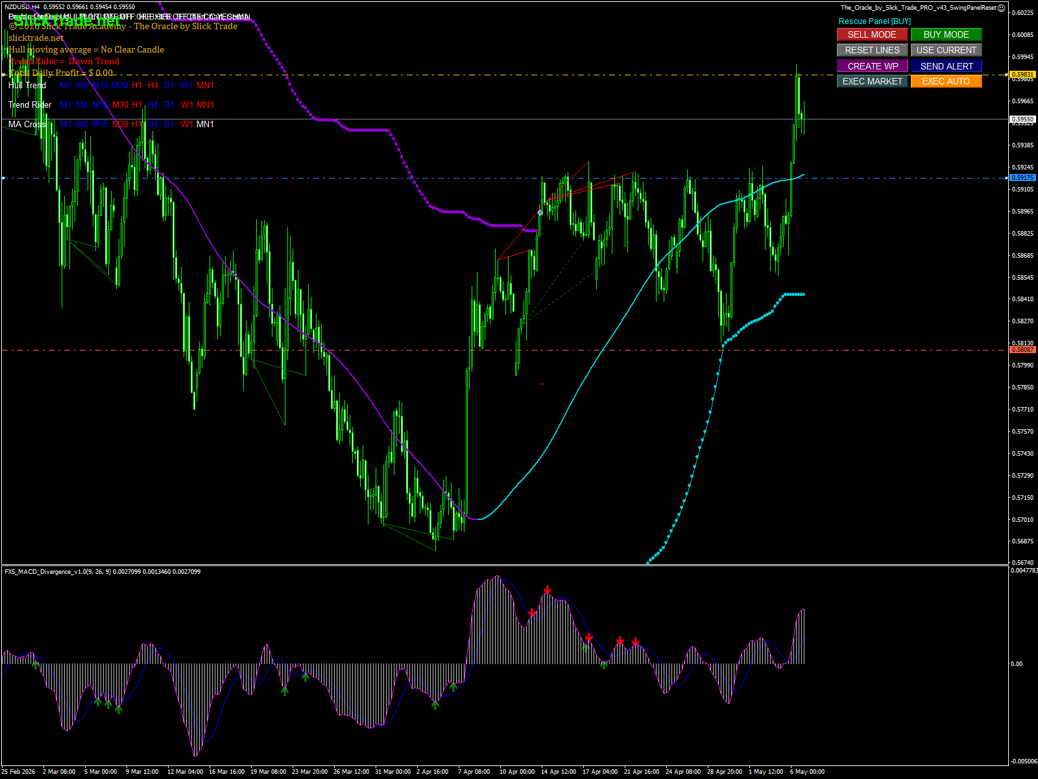Viewport: 1038px width, 779px height.
Task: Click W1 in the Trend Rider row
Action: click(187, 105)
